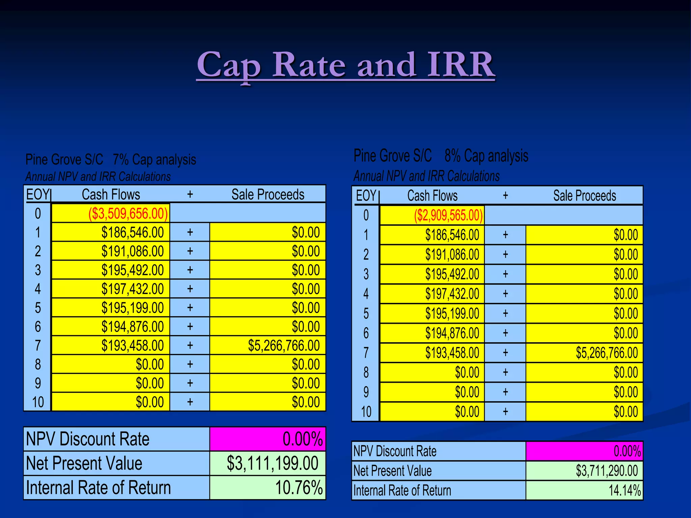Select $193,458.00 cash flow in 8% Cap table

pos(432,353)
